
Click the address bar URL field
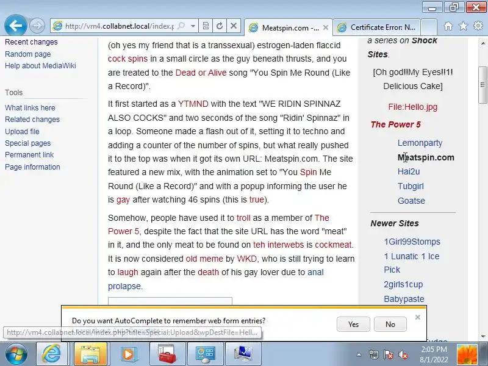(120, 26)
